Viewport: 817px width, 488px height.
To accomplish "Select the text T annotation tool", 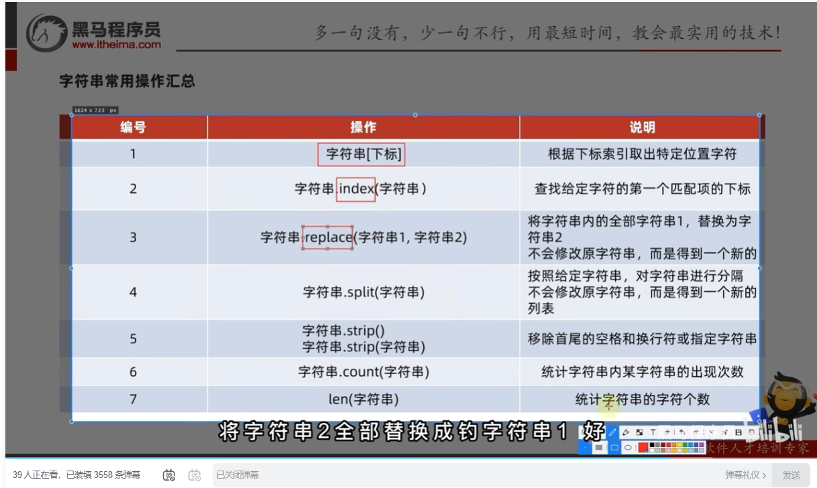I will pos(653,432).
